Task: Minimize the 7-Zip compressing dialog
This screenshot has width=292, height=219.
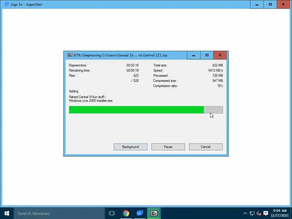Action: pyautogui.click(x=194, y=55)
